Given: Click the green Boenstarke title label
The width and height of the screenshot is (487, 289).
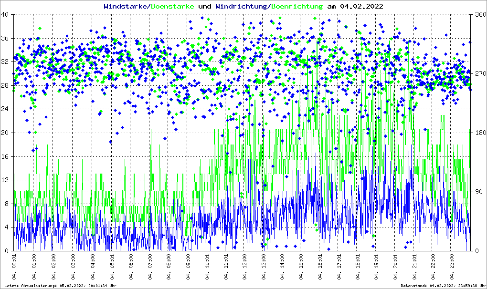Looking at the screenshot, I should 173,6.
